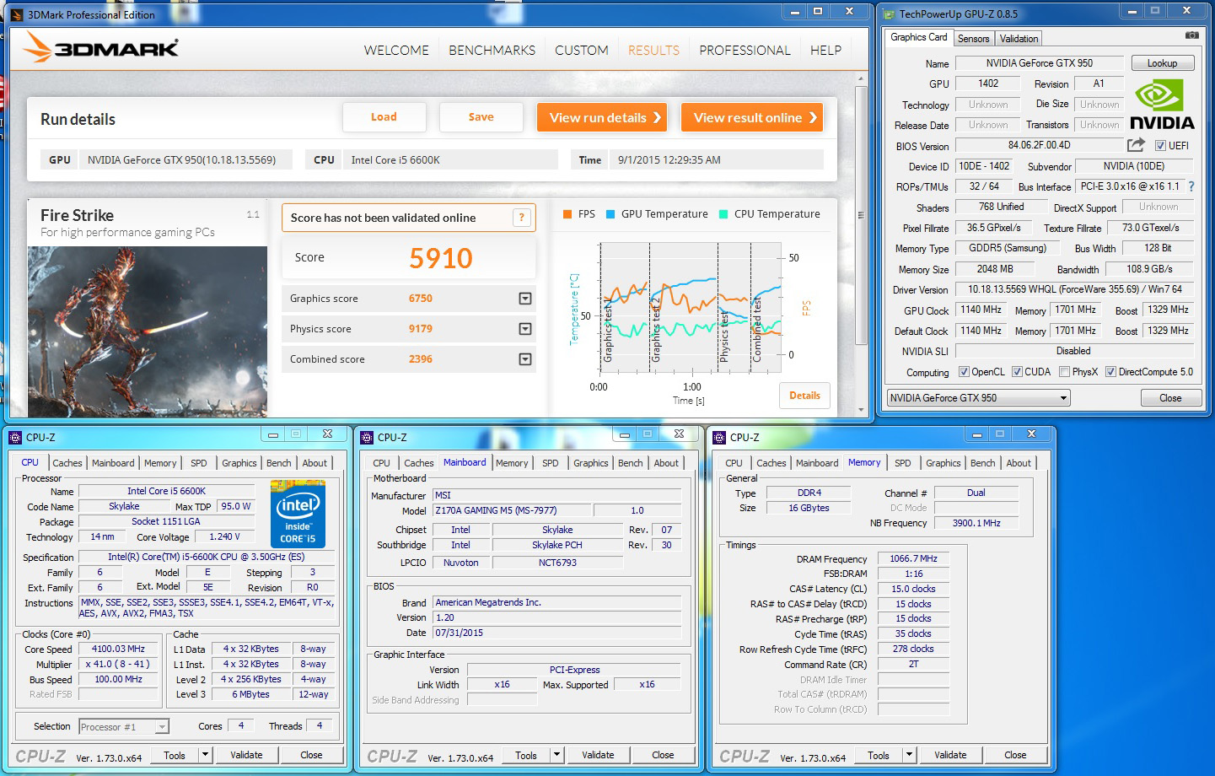Click the GPU-Z BIOS Version value 84.06.2F.00.4D

(1039, 145)
